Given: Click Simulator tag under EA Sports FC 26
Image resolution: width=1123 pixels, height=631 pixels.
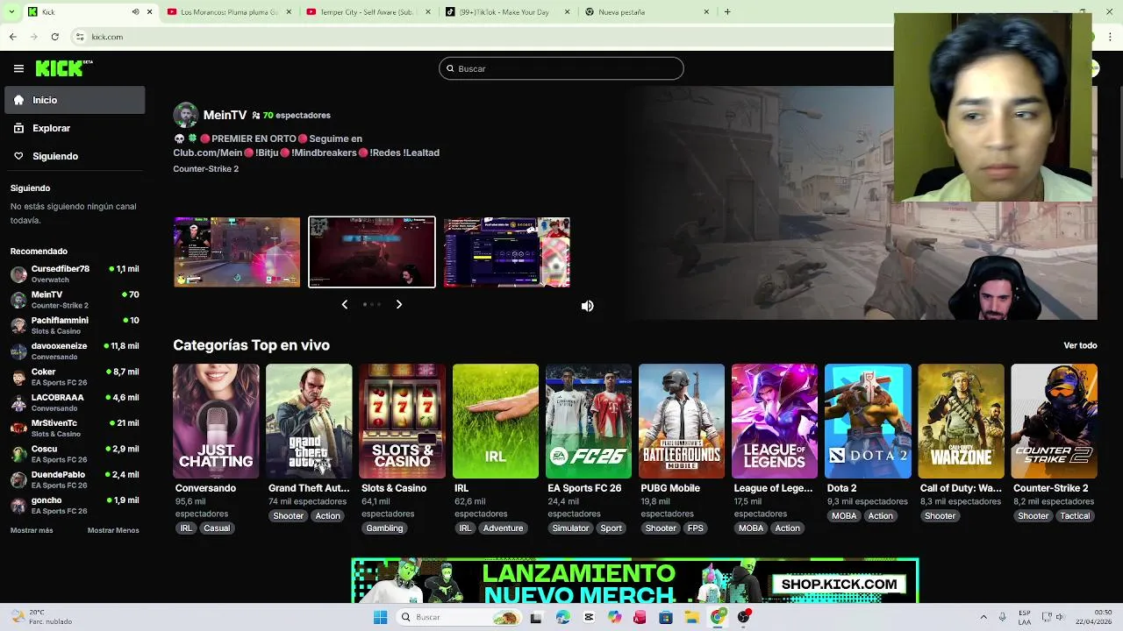Looking at the screenshot, I should point(570,528).
